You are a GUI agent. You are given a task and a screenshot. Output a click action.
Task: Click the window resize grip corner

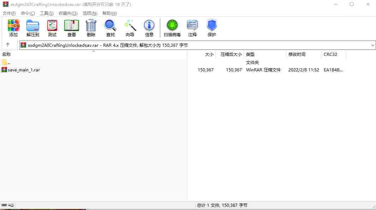click(x=374, y=207)
